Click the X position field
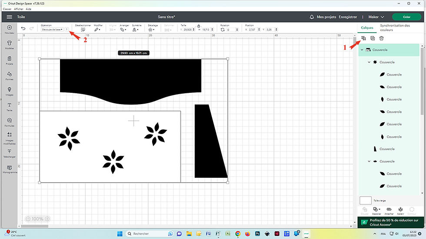This screenshot has width=426, height=239. 254,29
